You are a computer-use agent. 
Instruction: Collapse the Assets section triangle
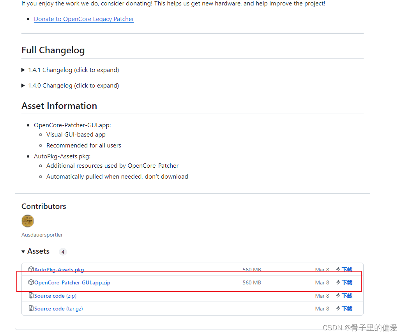click(x=23, y=252)
